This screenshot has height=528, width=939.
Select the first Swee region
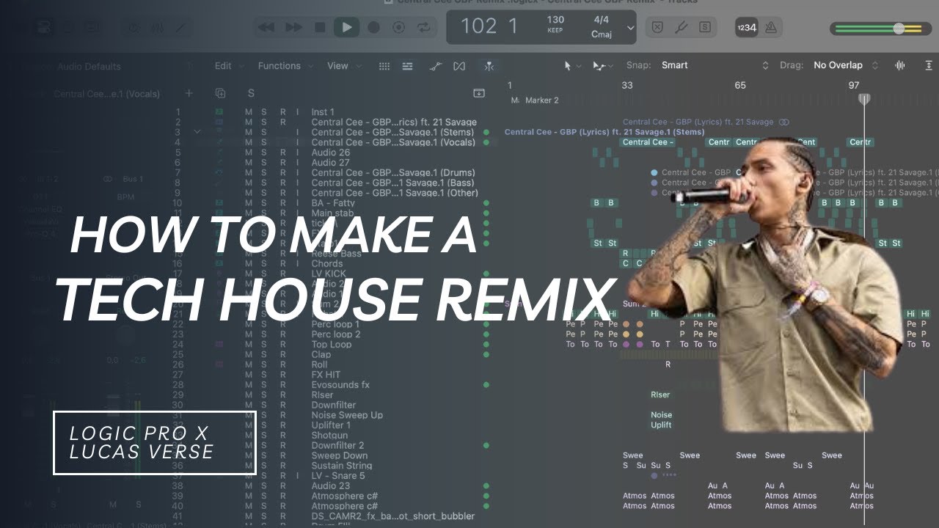(x=632, y=455)
